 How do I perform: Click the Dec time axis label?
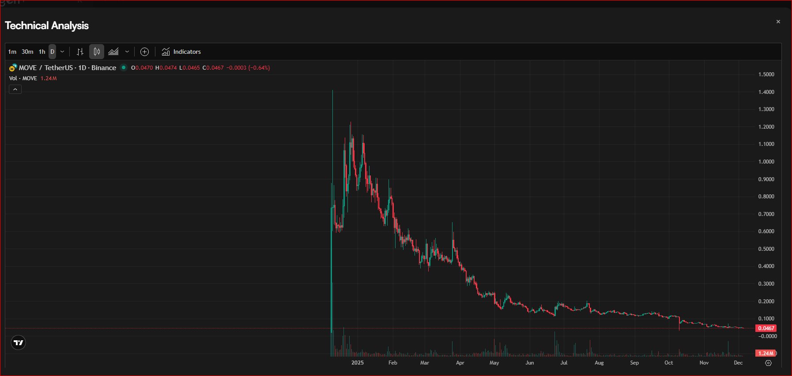738,363
